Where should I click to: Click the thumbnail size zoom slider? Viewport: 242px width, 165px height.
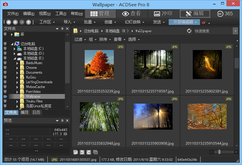[219, 152]
